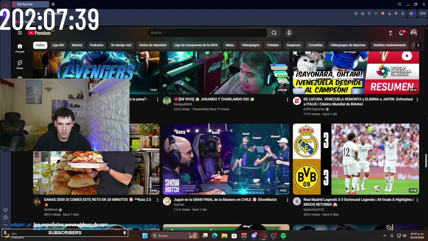Viewport: 428px width, 241px height.
Task: Select Liga de Campeones de la UEFA chip
Action: point(196,45)
